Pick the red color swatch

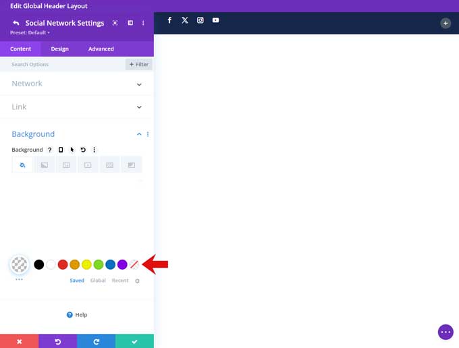coord(63,264)
